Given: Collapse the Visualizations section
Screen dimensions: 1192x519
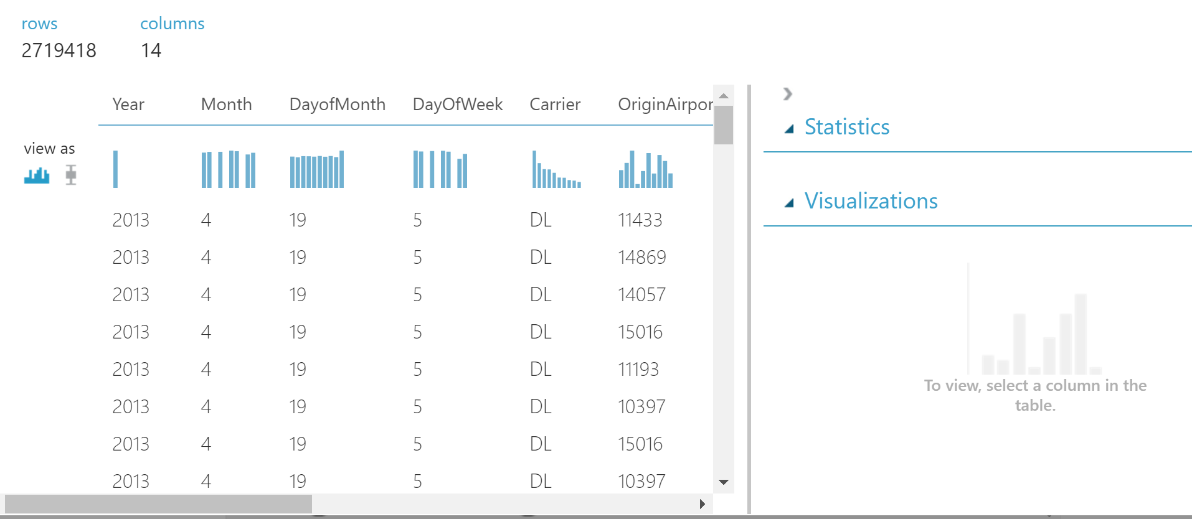Looking at the screenshot, I should pyautogui.click(x=789, y=203).
